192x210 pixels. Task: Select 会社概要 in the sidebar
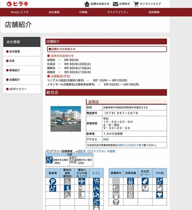[22, 52]
